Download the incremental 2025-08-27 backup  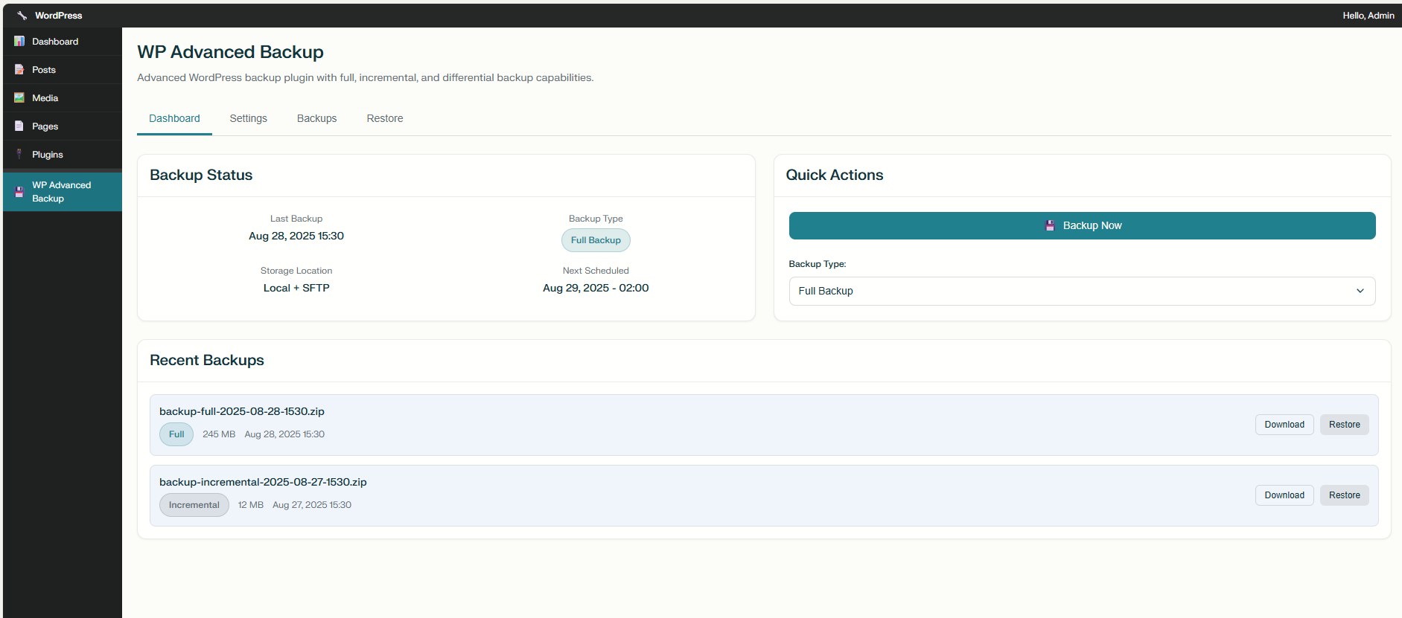coord(1284,495)
